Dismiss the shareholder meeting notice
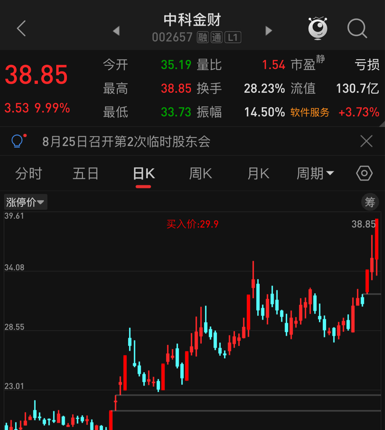 tap(367, 142)
